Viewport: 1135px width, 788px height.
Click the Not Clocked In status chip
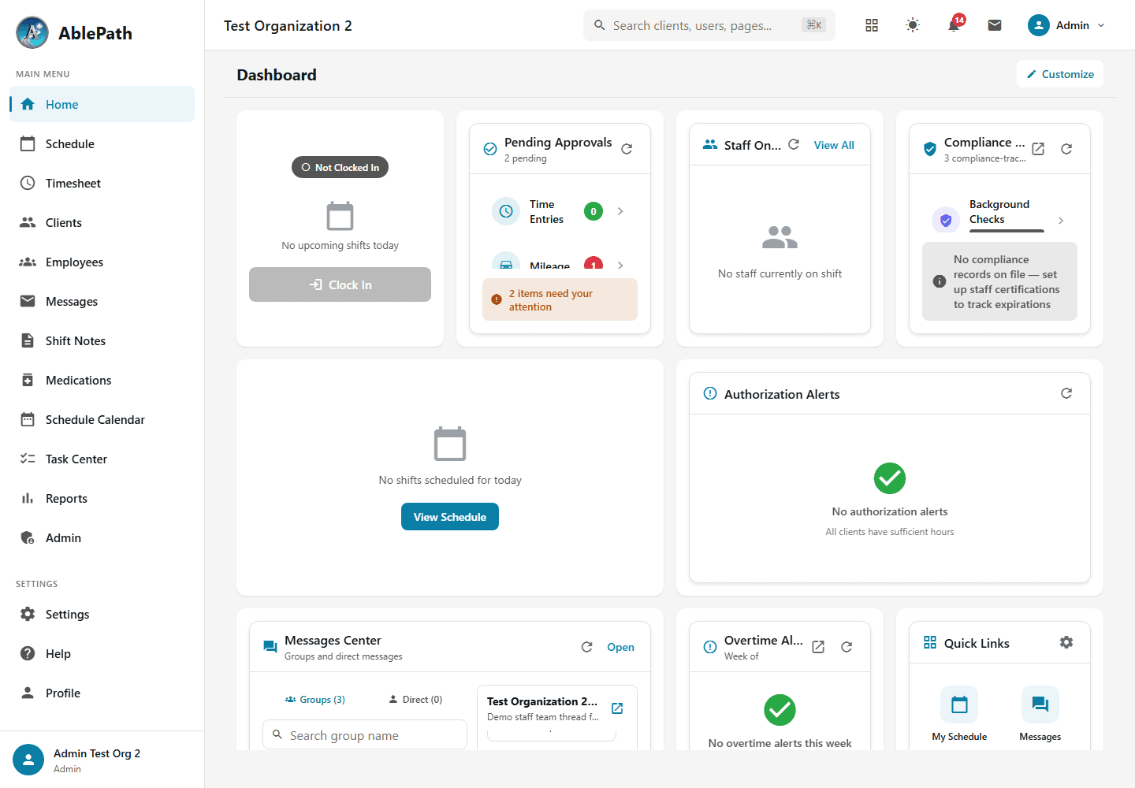(x=340, y=167)
